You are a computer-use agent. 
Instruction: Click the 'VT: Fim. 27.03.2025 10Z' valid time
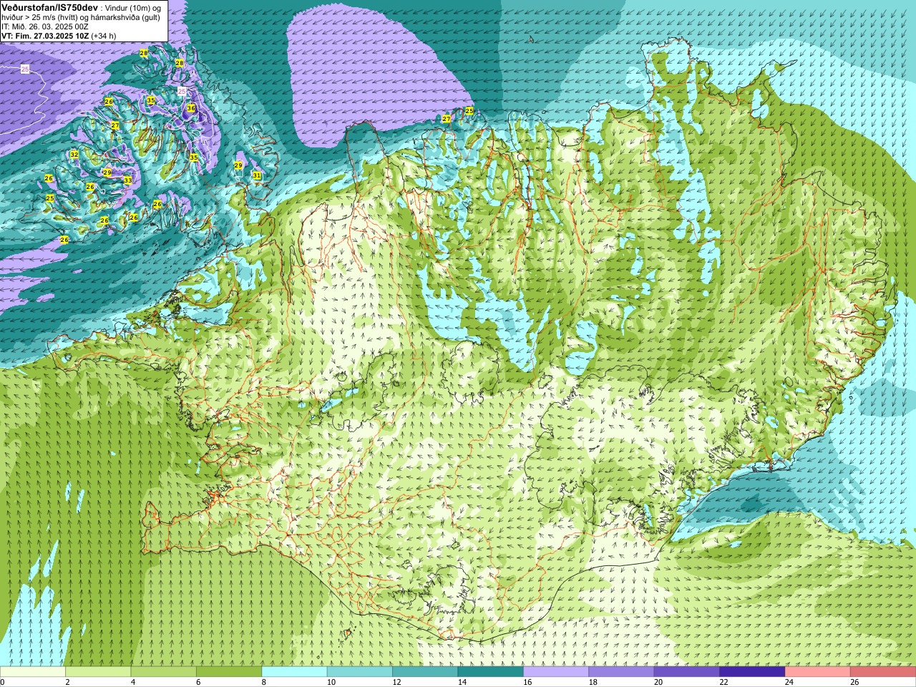(45, 36)
